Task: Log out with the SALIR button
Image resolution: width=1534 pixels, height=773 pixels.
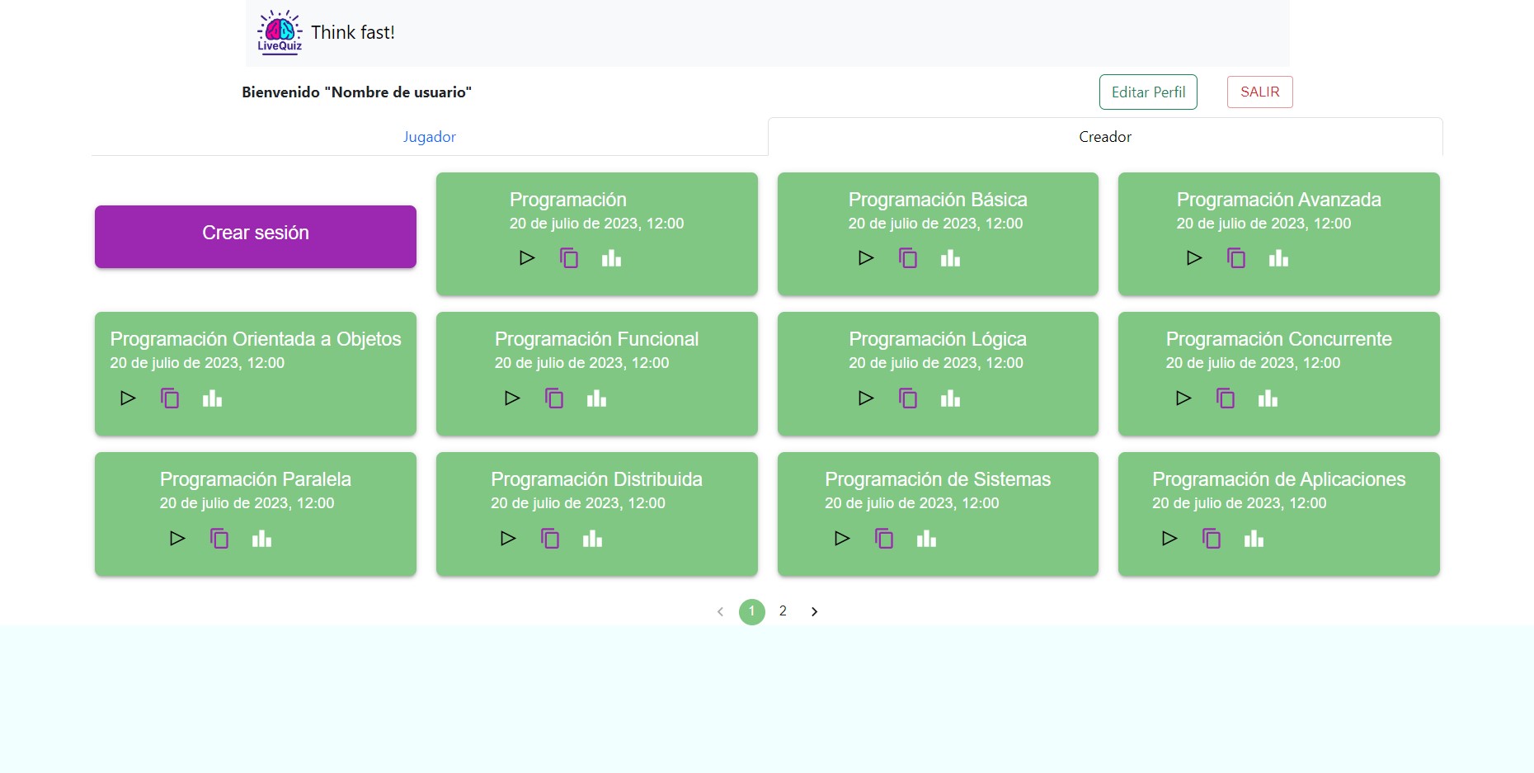Action: click(x=1259, y=92)
